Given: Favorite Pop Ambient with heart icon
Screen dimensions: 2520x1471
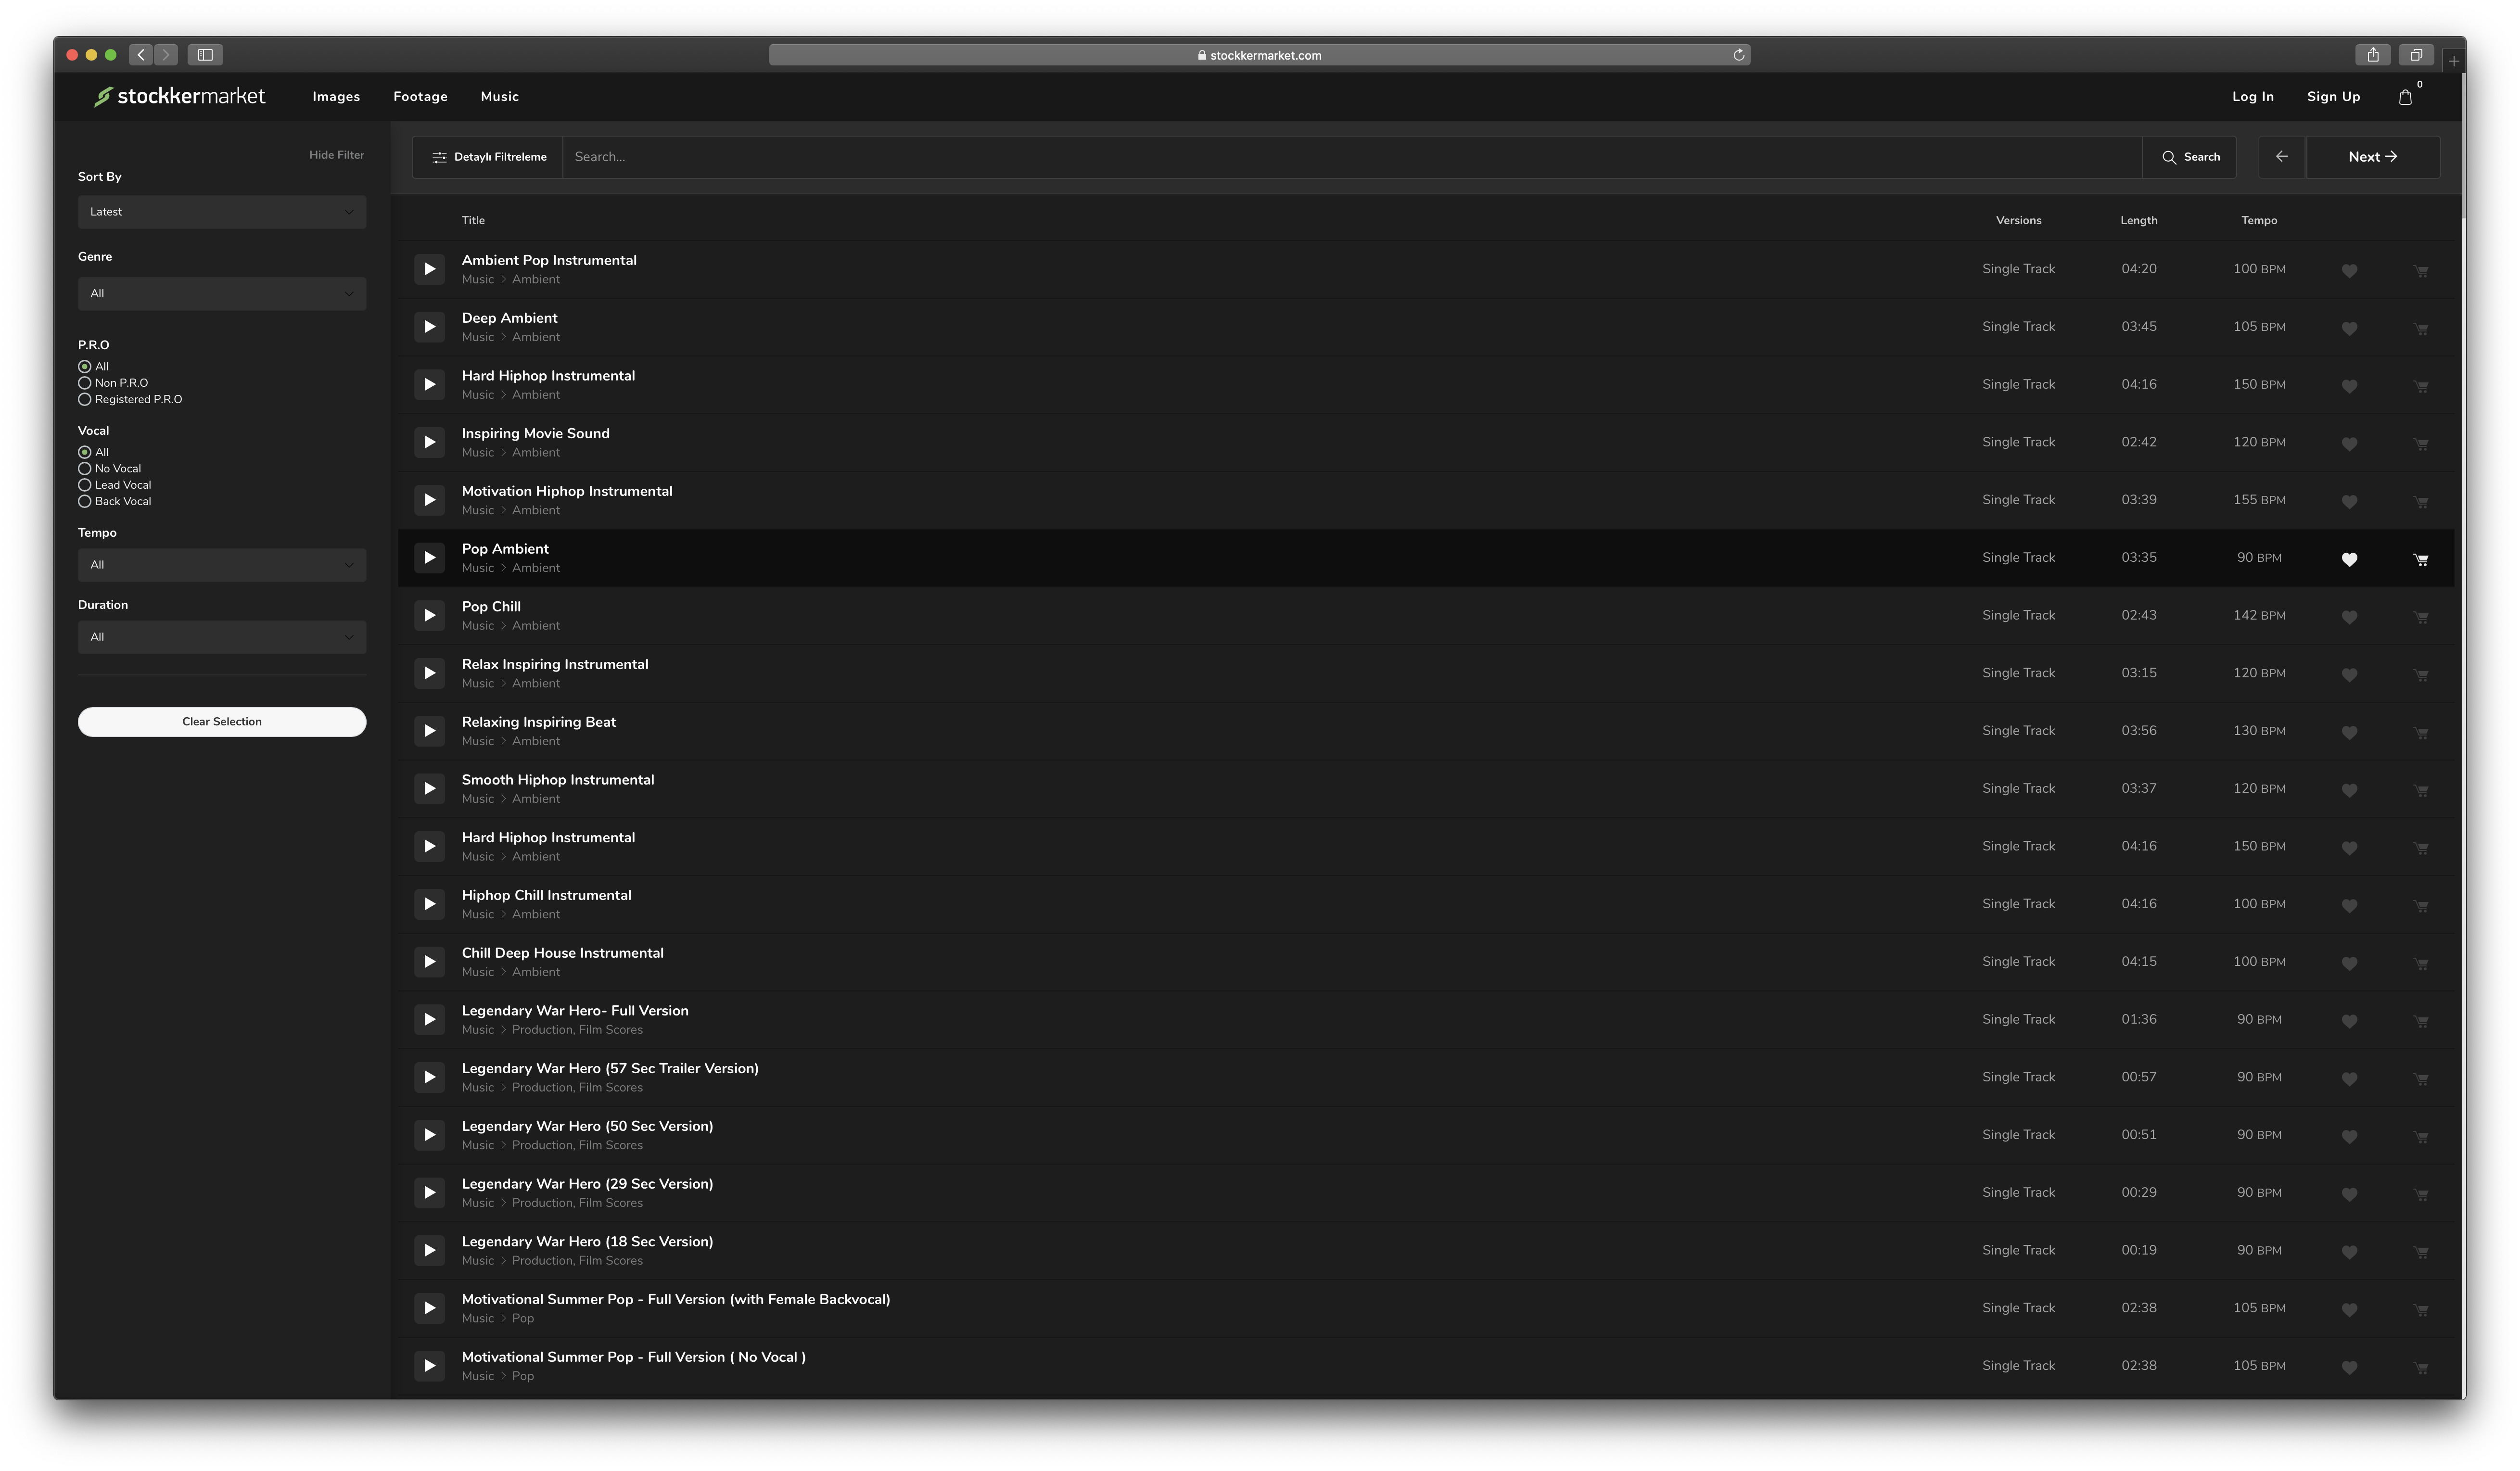Looking at the screenshot, I should point(2349,559).
